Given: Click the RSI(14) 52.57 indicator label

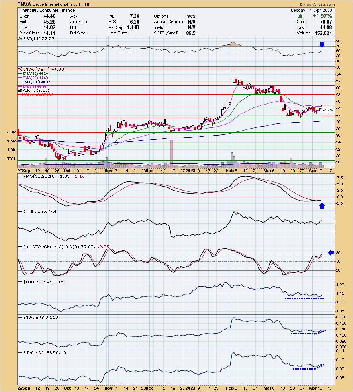Looking at the screenshot, I should 37,38.
